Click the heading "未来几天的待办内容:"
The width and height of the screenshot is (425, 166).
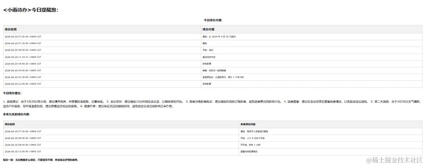coord(17,114)
